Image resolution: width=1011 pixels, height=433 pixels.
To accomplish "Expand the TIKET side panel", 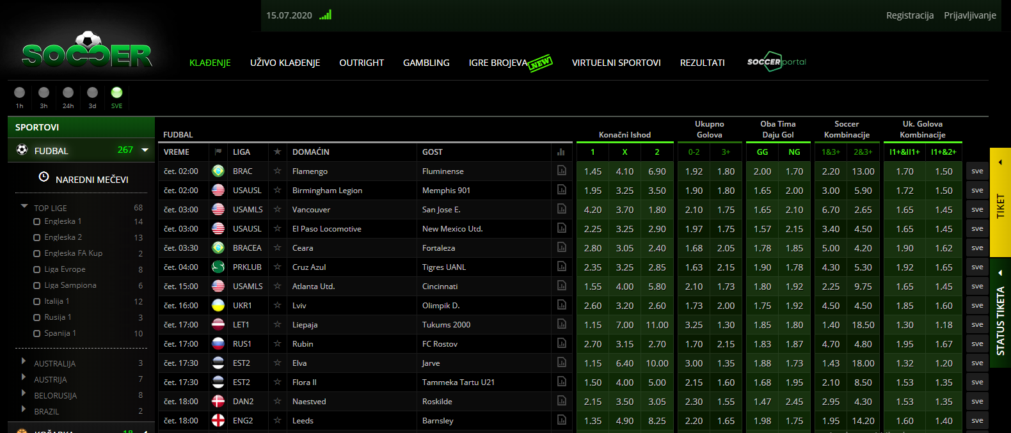I will click(x=1000, y=202).
